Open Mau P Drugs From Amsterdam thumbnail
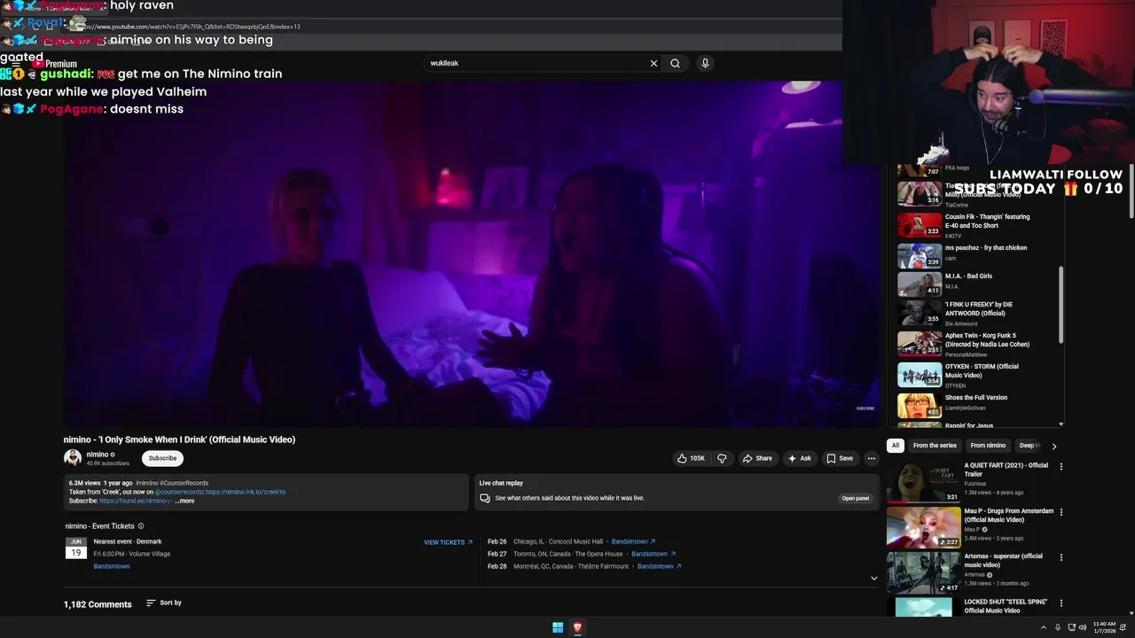The width and height of the screenshot is (1135, 638). coord(923,526)
